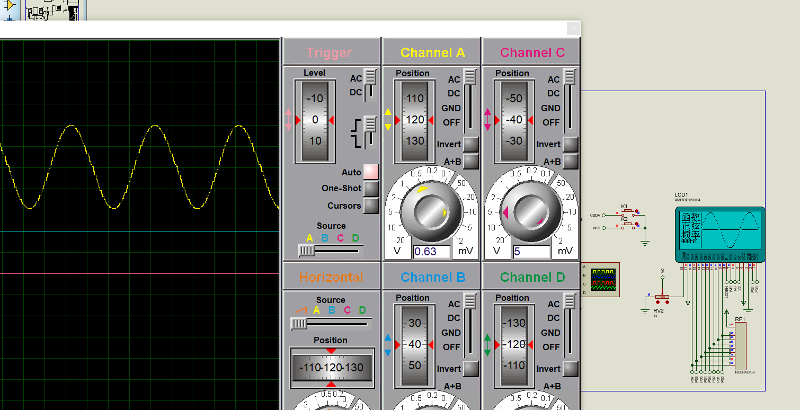Click Channel C volts/div rotary knob
The height and width of the screenshot is (410, 800).
[531, 212]
